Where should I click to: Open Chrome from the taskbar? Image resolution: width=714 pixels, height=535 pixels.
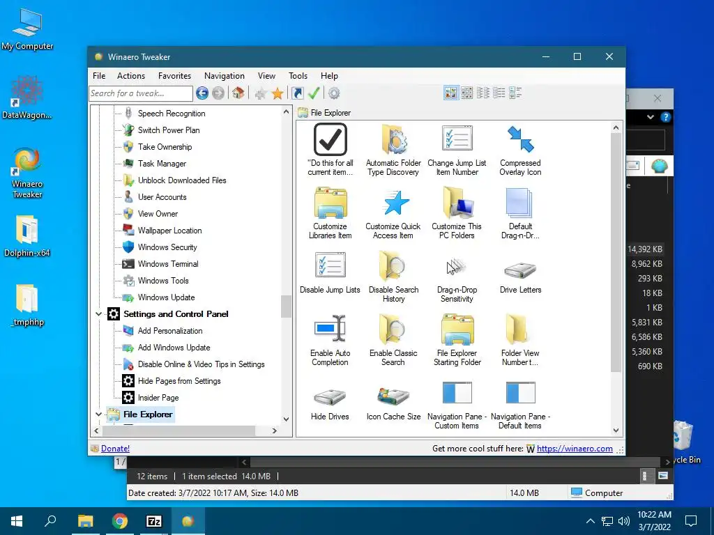coord(120,521)
